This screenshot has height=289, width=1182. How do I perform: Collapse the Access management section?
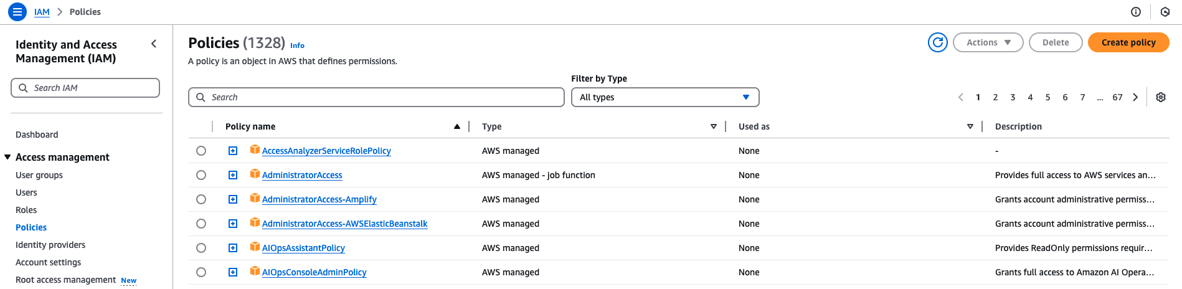[x=7, y=157]
